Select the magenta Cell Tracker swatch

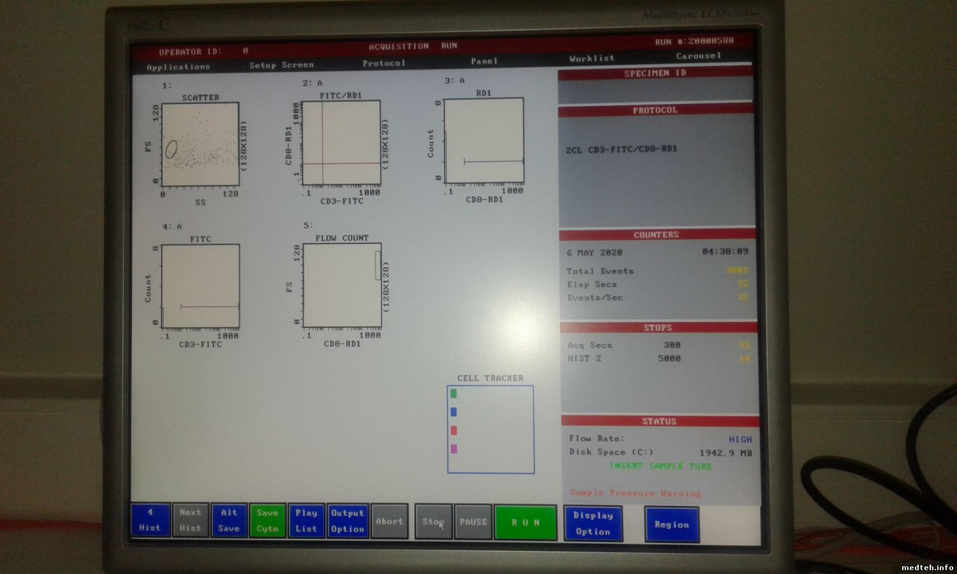coord(454,449)
